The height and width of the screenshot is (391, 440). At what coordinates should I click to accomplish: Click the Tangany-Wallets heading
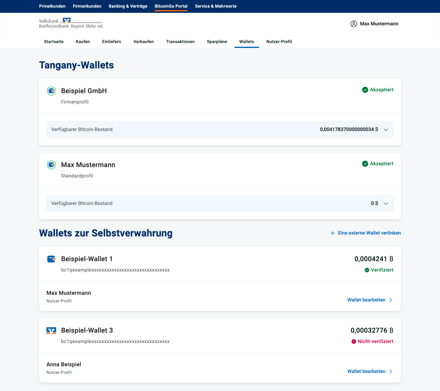click(76, 65)
